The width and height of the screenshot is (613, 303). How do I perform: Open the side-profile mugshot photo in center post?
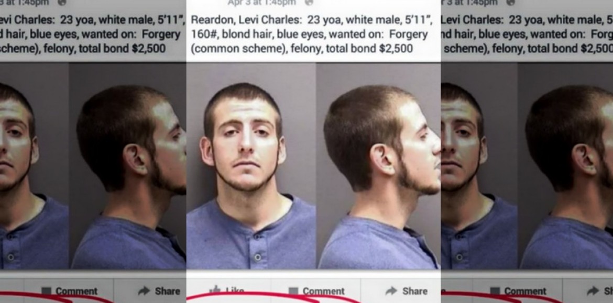[x=379, y=166]
